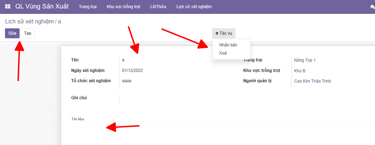Screen dimensions: 375x145
Task: Follow the Nông Trại 1 link
Action: pos(305,60)
